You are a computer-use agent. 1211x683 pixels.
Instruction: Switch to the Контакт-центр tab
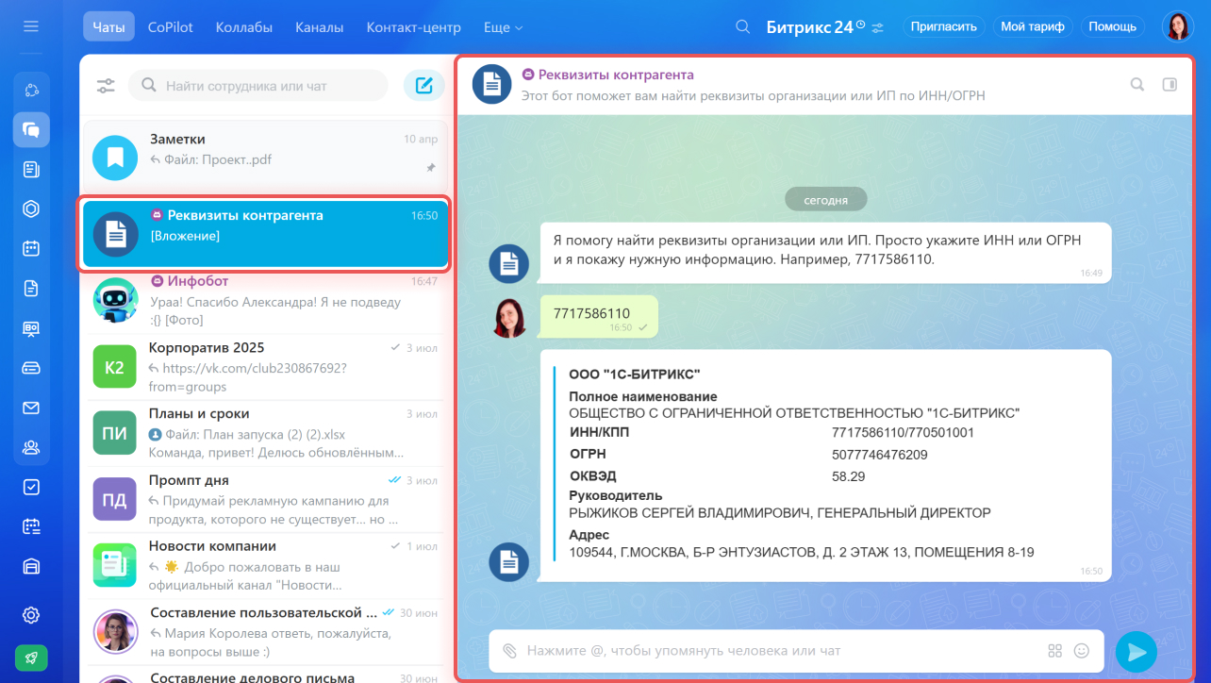tap(413, 27)
